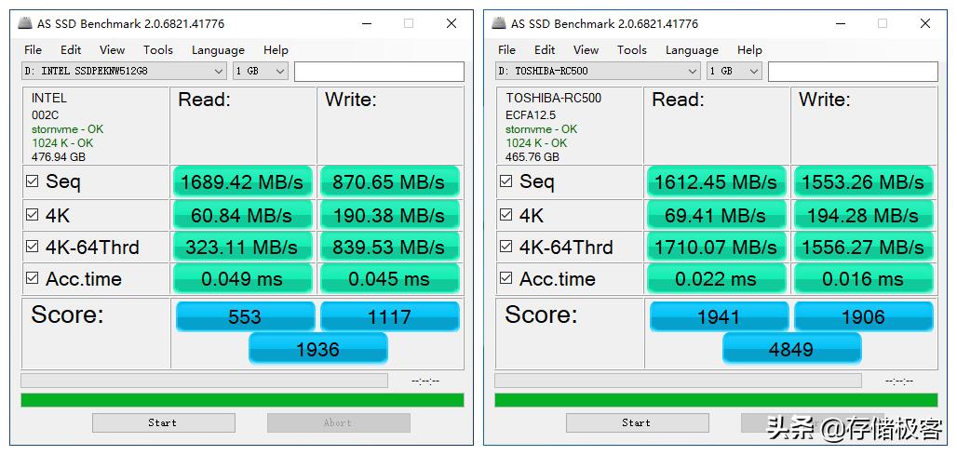Image resolution: width=957 pixels, height=455 pixels.
Task: Click the 69.41 MB/s 4K read result
Action: pos(716,215)
